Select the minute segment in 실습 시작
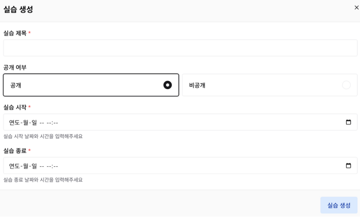This screenshot has height=217, width=360. pyautogui.click(x=56, y=123)
